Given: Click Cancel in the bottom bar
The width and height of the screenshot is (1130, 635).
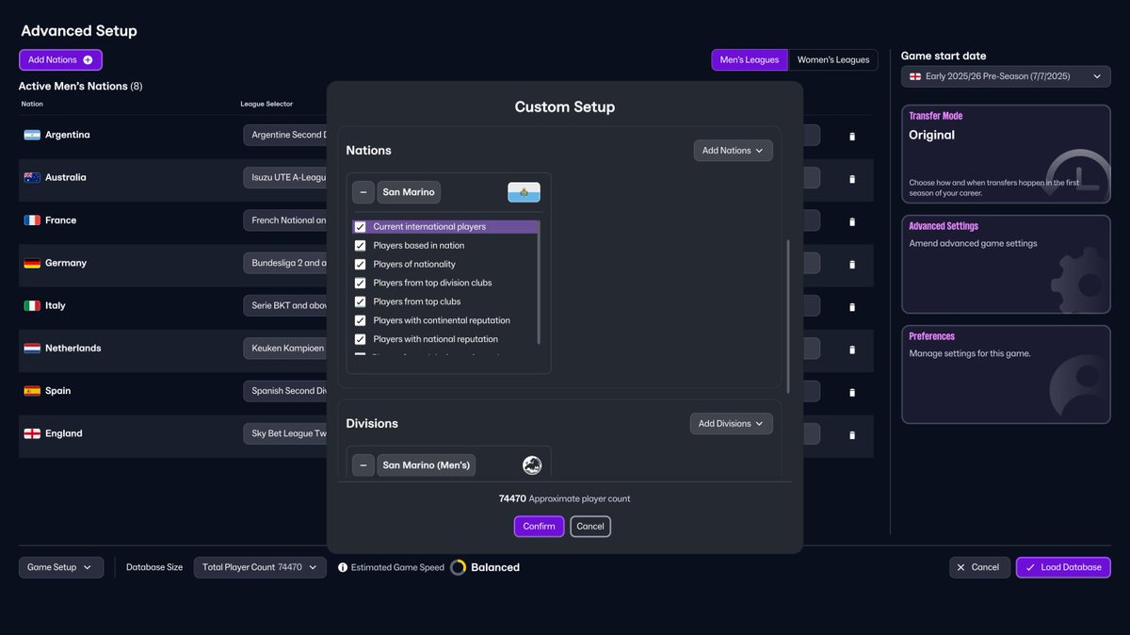Looking at the screenshot, I should (x=979, y=567).
